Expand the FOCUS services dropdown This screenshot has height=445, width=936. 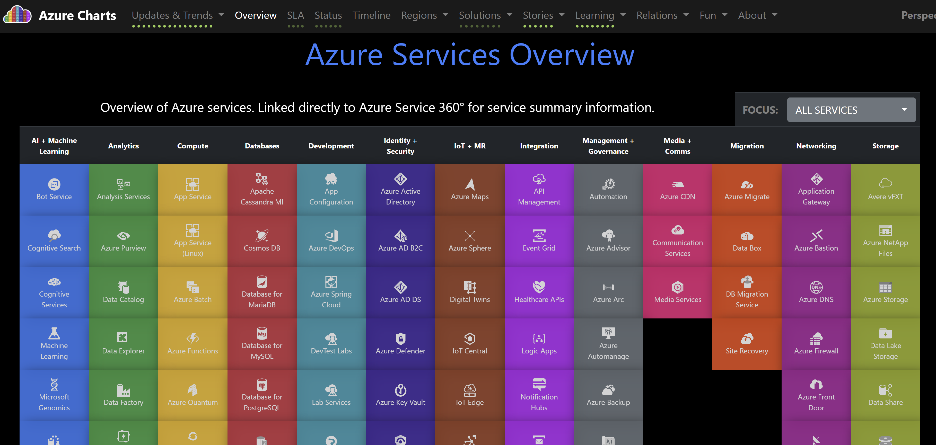coord(851,109)
